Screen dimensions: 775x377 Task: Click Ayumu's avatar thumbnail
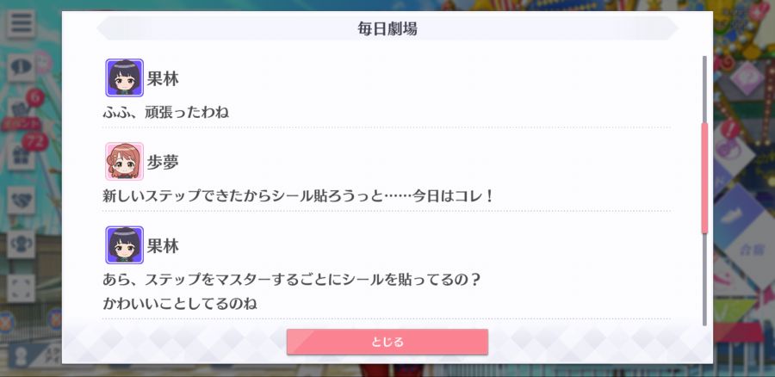point(125,161)
